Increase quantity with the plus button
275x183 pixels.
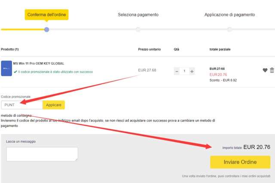pyautogui.click(x=192, y=71)
